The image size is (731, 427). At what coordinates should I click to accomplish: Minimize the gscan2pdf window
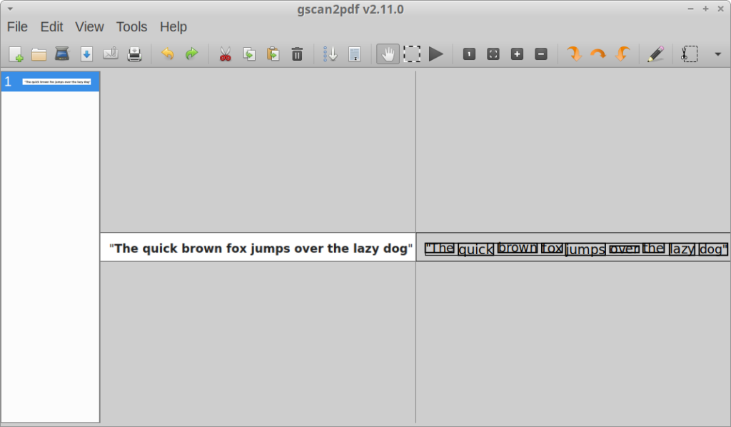pos(690,9)
